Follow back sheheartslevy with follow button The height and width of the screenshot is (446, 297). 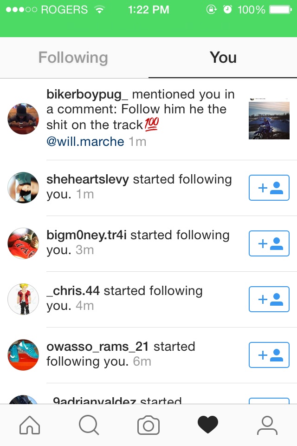click(269, 188)
